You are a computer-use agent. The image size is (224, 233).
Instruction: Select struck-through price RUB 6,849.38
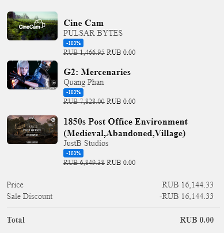[x=84, y=163]
